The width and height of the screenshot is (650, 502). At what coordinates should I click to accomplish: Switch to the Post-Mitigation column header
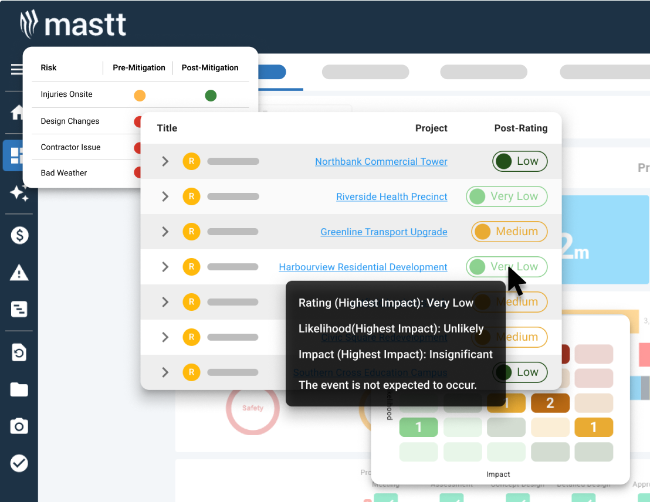point(209,67)
